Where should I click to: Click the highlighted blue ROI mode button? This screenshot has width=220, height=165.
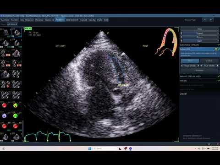click(190, 61)
